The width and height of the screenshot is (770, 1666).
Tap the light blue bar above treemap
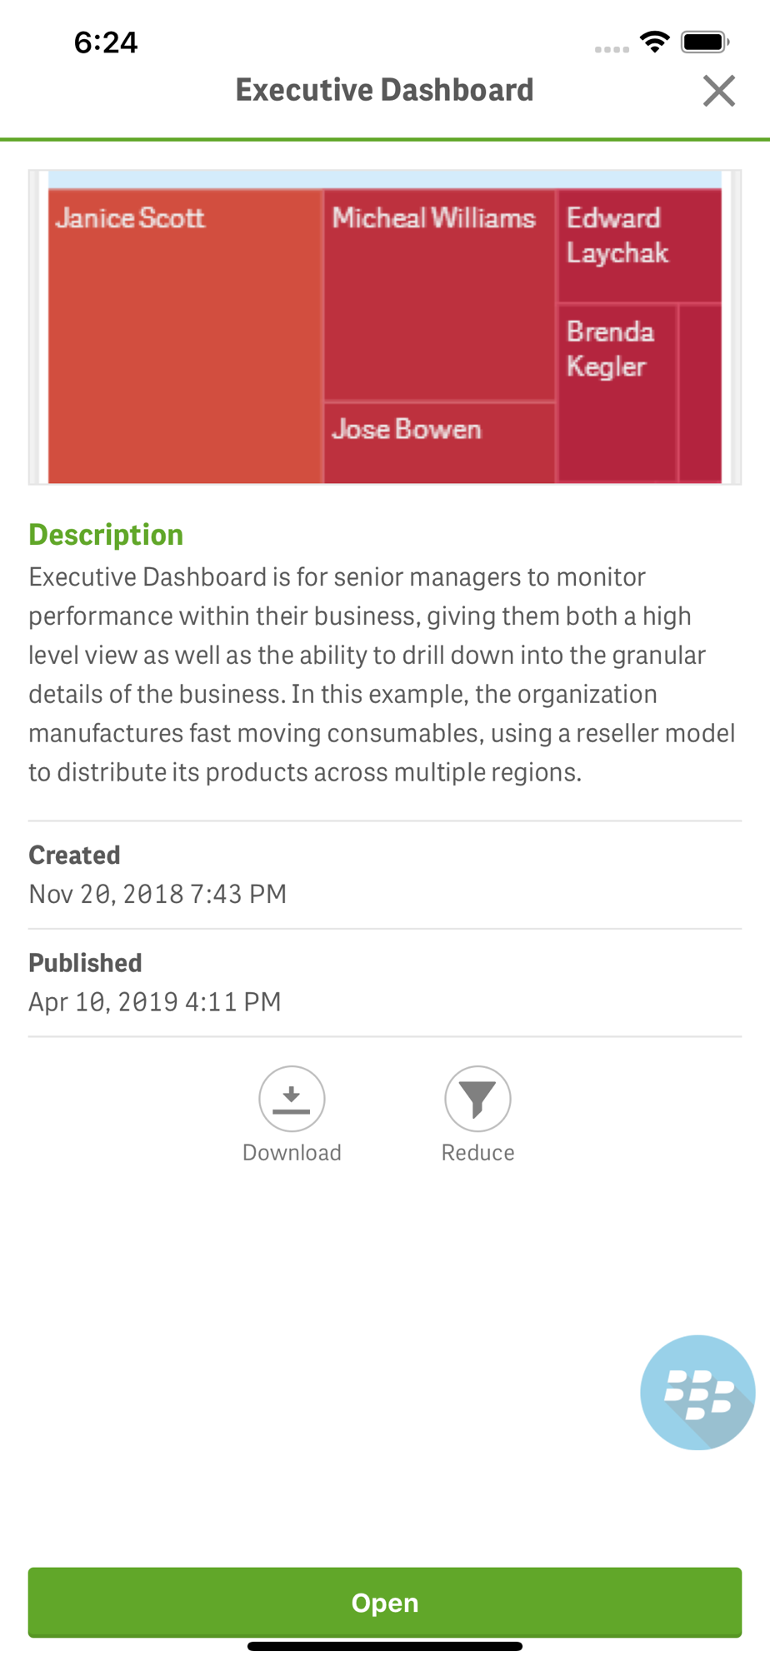coord(385,180)
